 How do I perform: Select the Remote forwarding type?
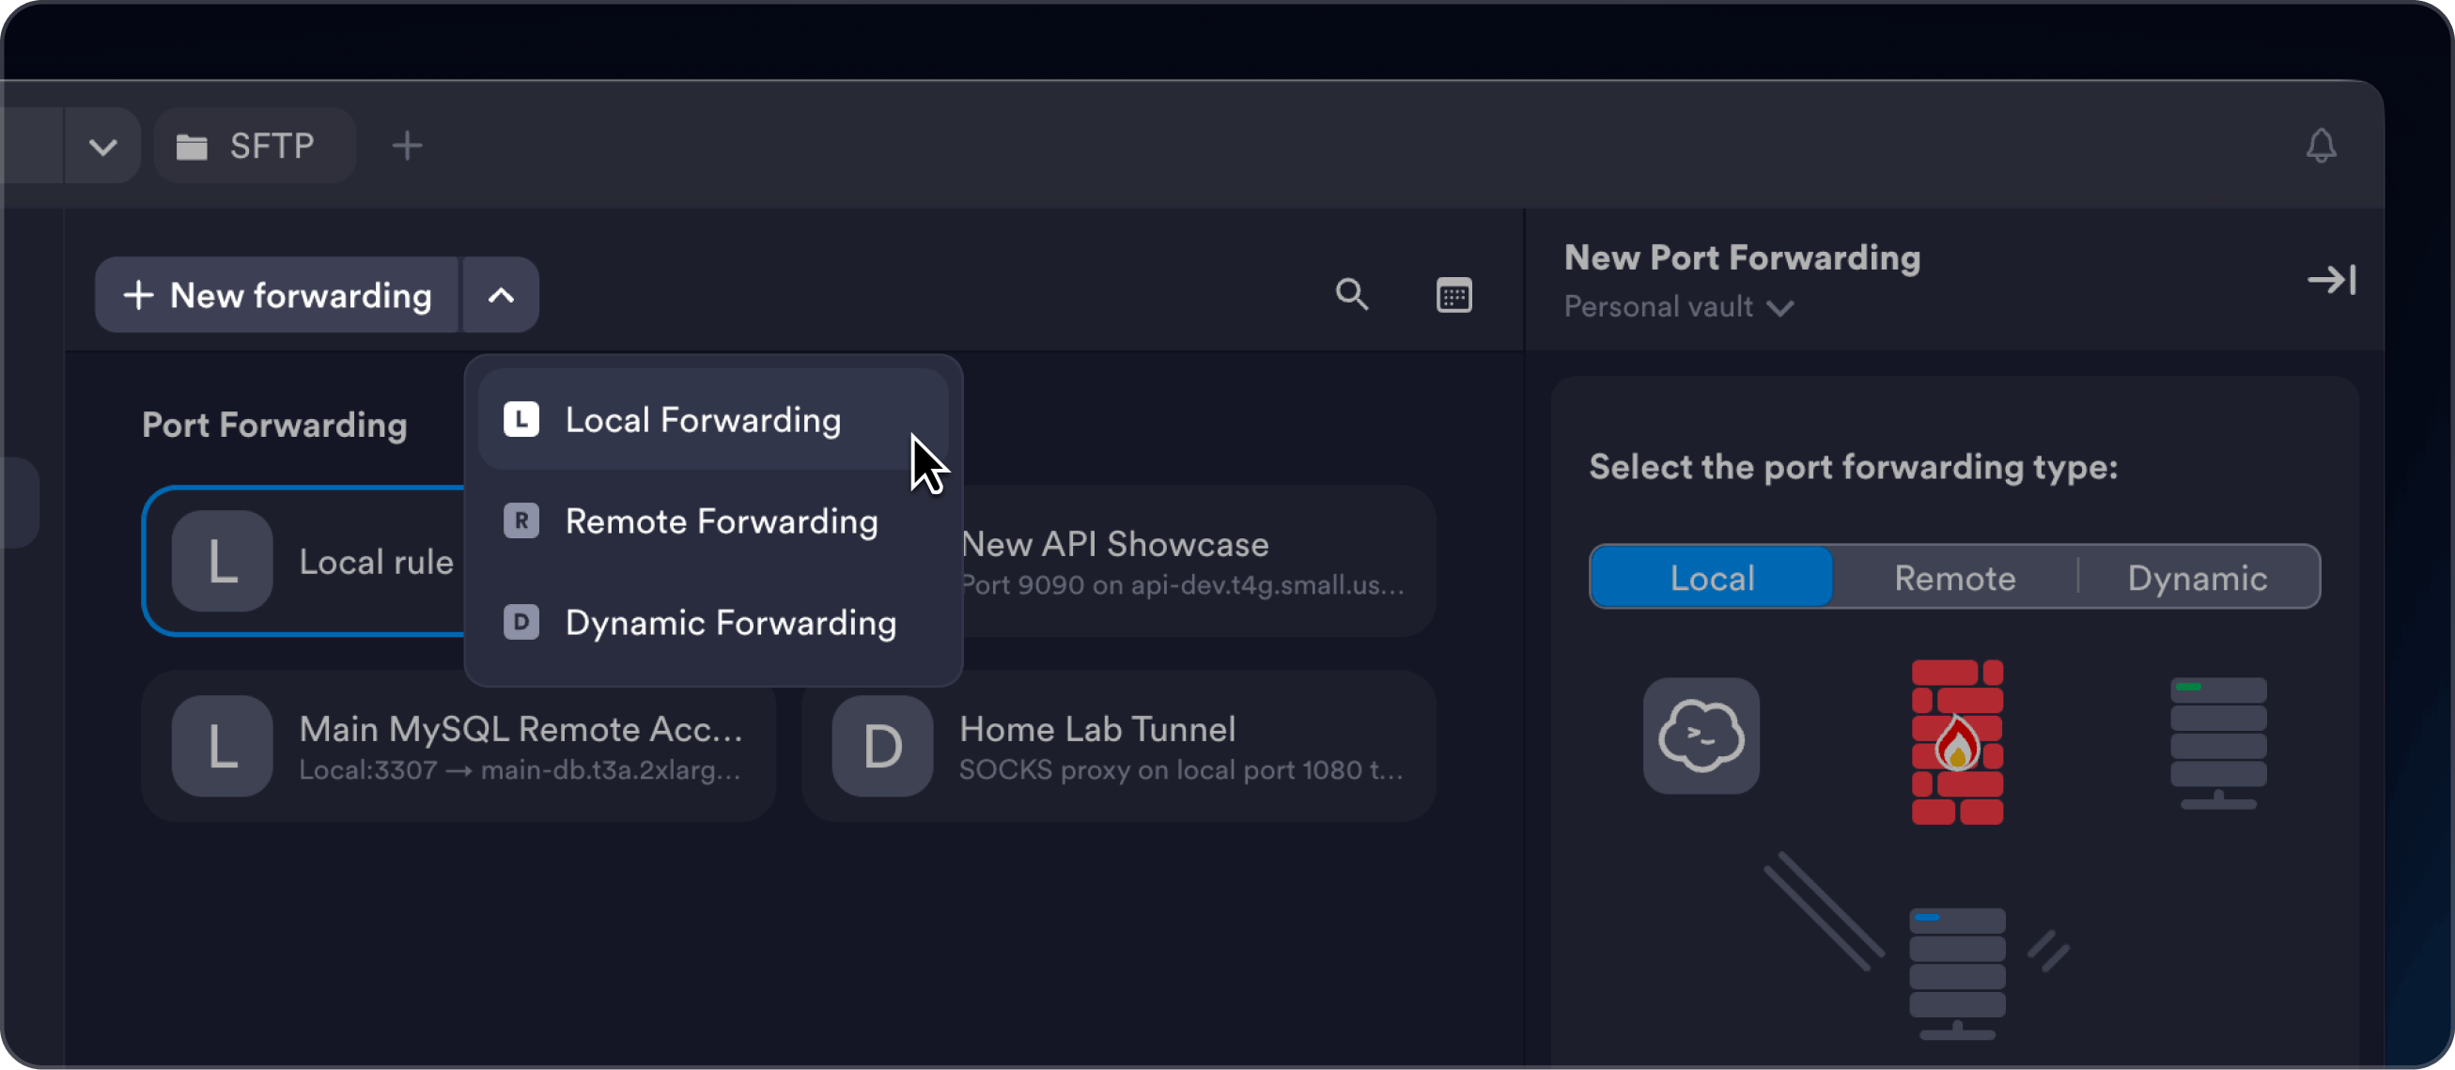1954,578
